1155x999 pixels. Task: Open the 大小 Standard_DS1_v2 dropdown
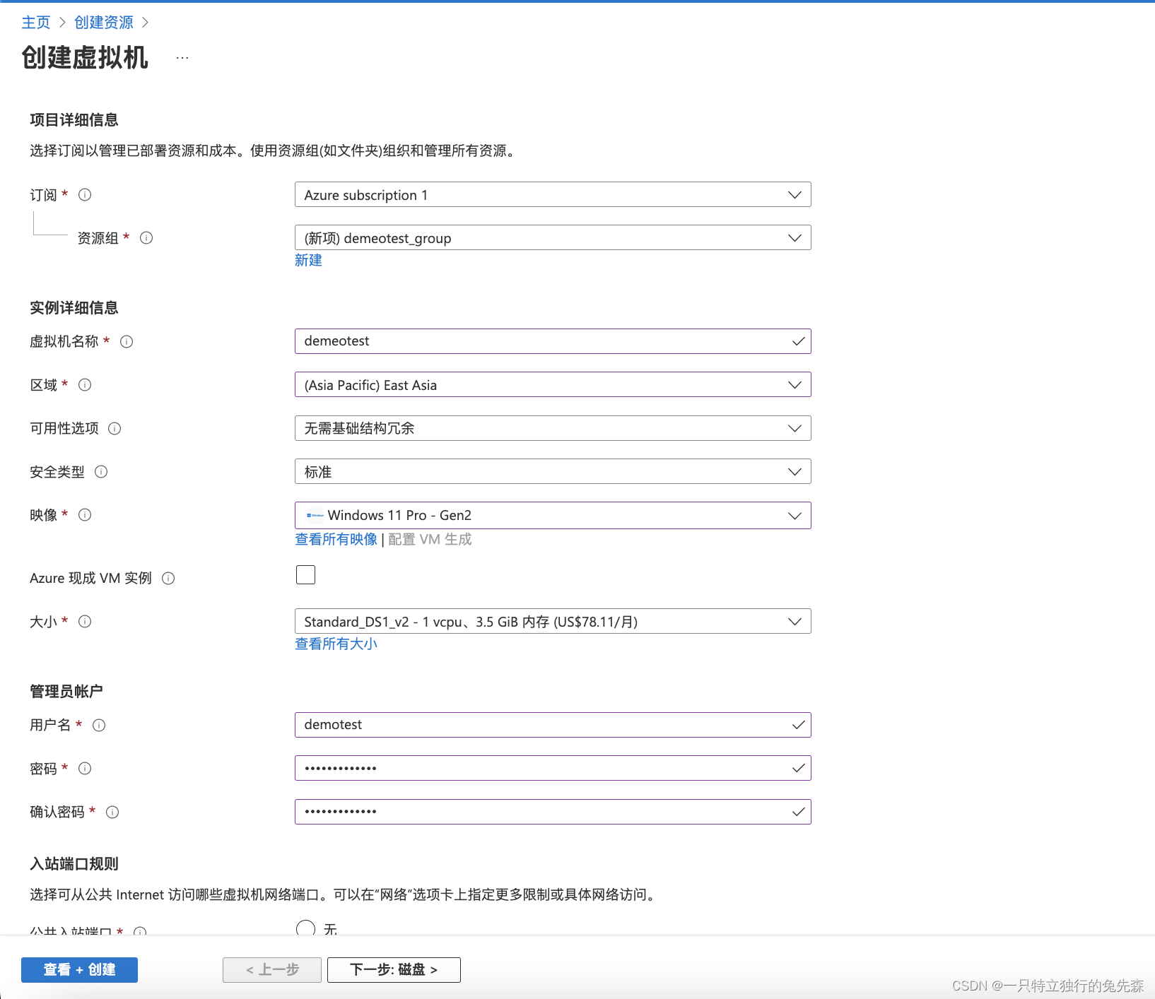click(553, 622)
